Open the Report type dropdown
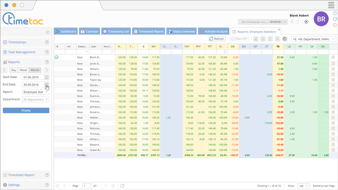The width and height of the screenshot is (338, 190). (x=36, y=92)
